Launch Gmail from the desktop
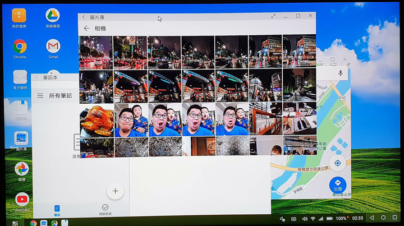This screenshot has width=404, height=226. tap(53, 47)
